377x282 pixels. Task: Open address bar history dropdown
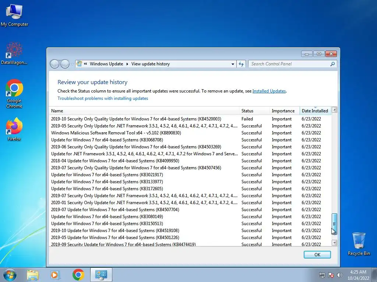click(x=233, y=64)
